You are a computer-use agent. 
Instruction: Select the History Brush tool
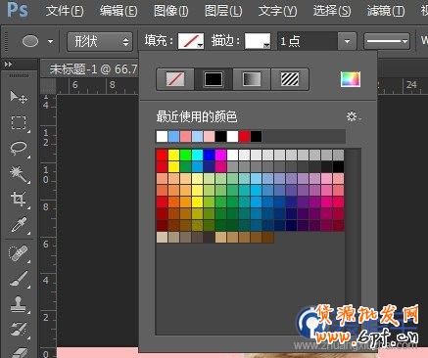pyautogui.click(x=19, y=329)
